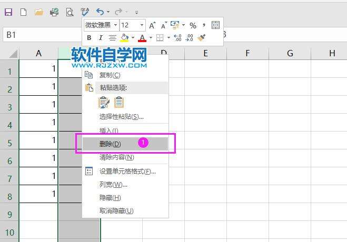This screenshot has width=347, height=242.
Task: Apply percent style format
Action: [193, 26]
